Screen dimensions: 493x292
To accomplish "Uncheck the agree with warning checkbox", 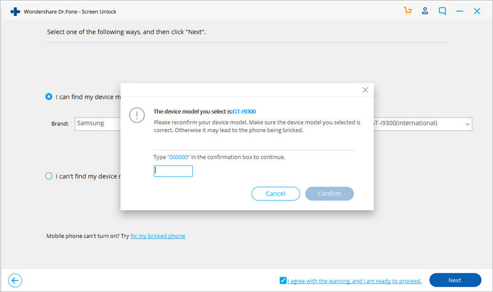I will 283,280.
